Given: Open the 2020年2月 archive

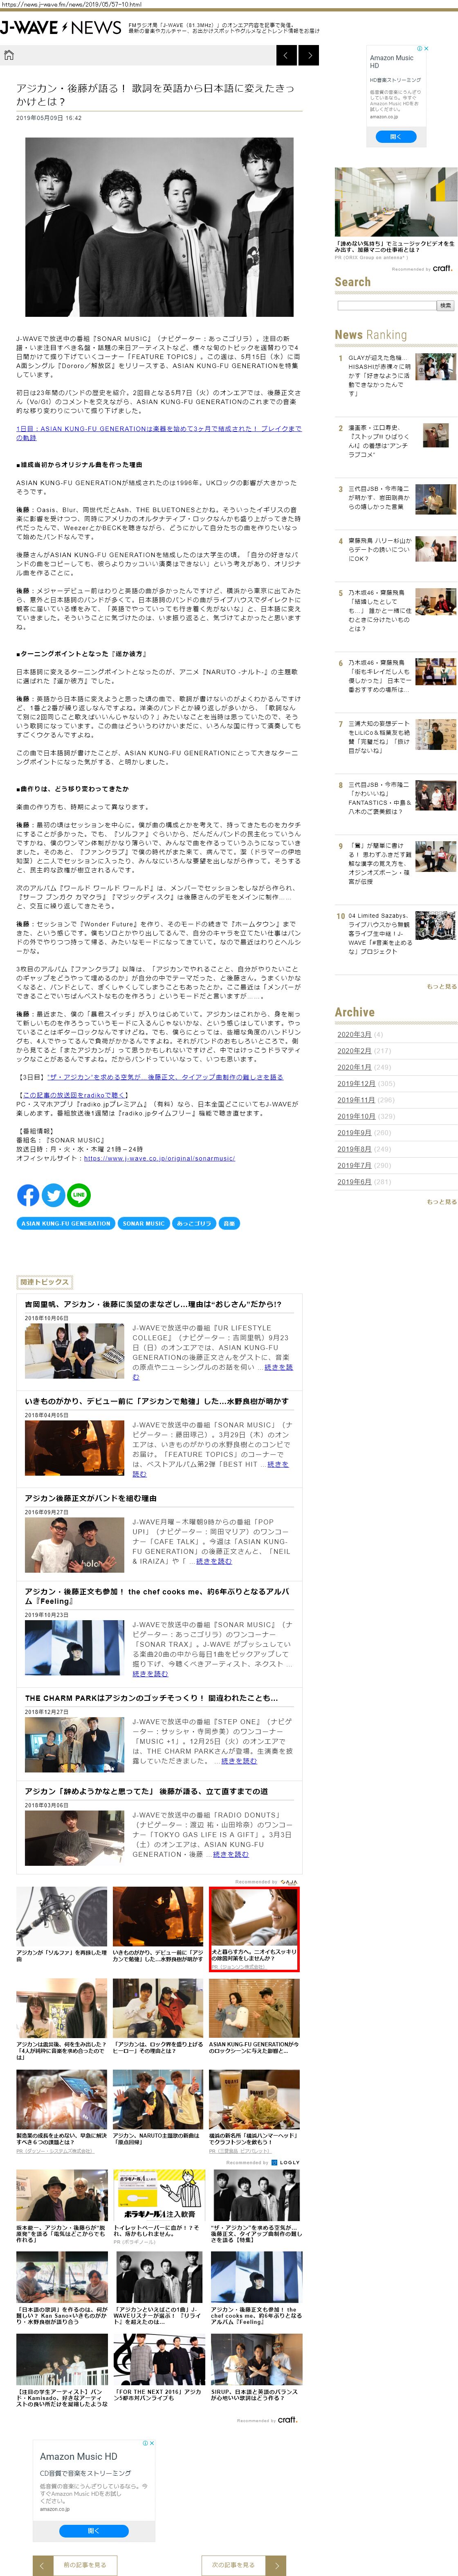Looking at the screenshot, I should 354,1051.
